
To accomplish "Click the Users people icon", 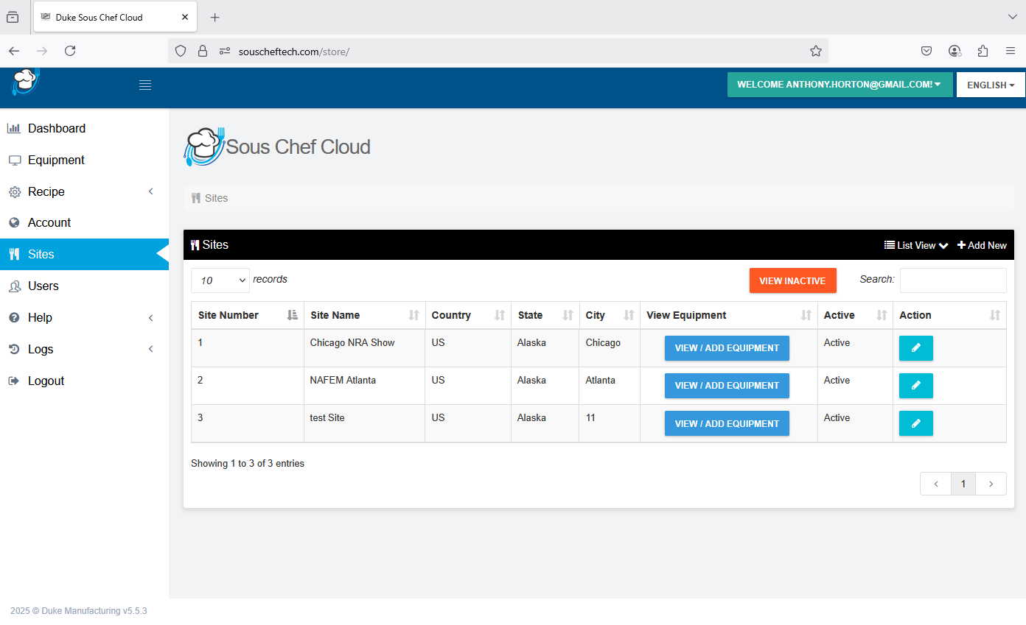I will coord(14,286).
